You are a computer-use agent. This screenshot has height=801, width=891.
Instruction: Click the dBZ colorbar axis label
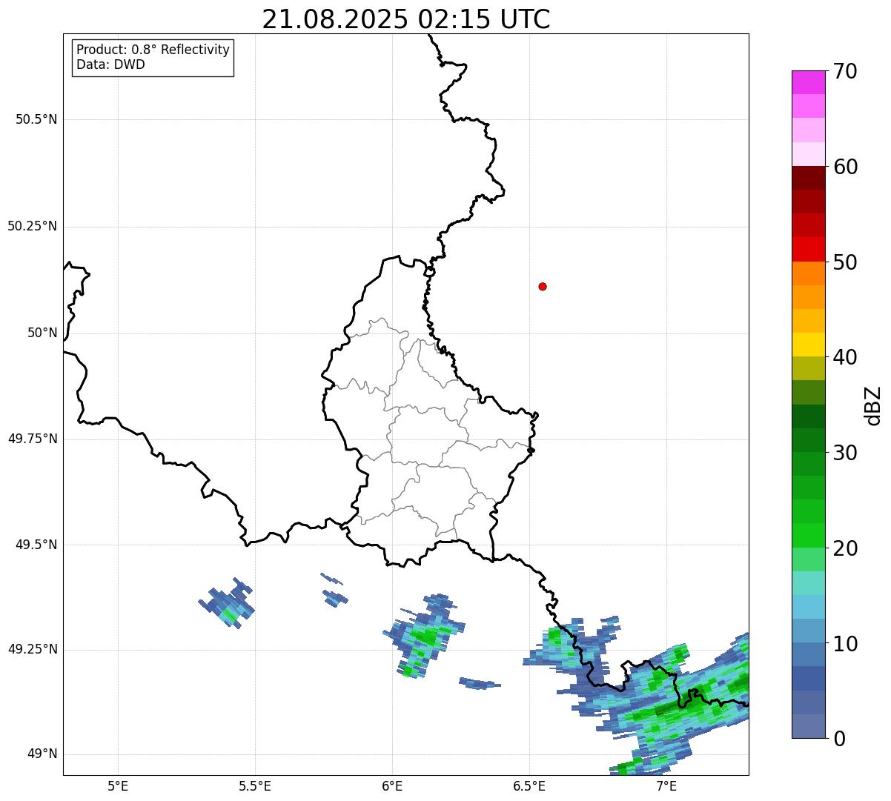click(873, 405)
